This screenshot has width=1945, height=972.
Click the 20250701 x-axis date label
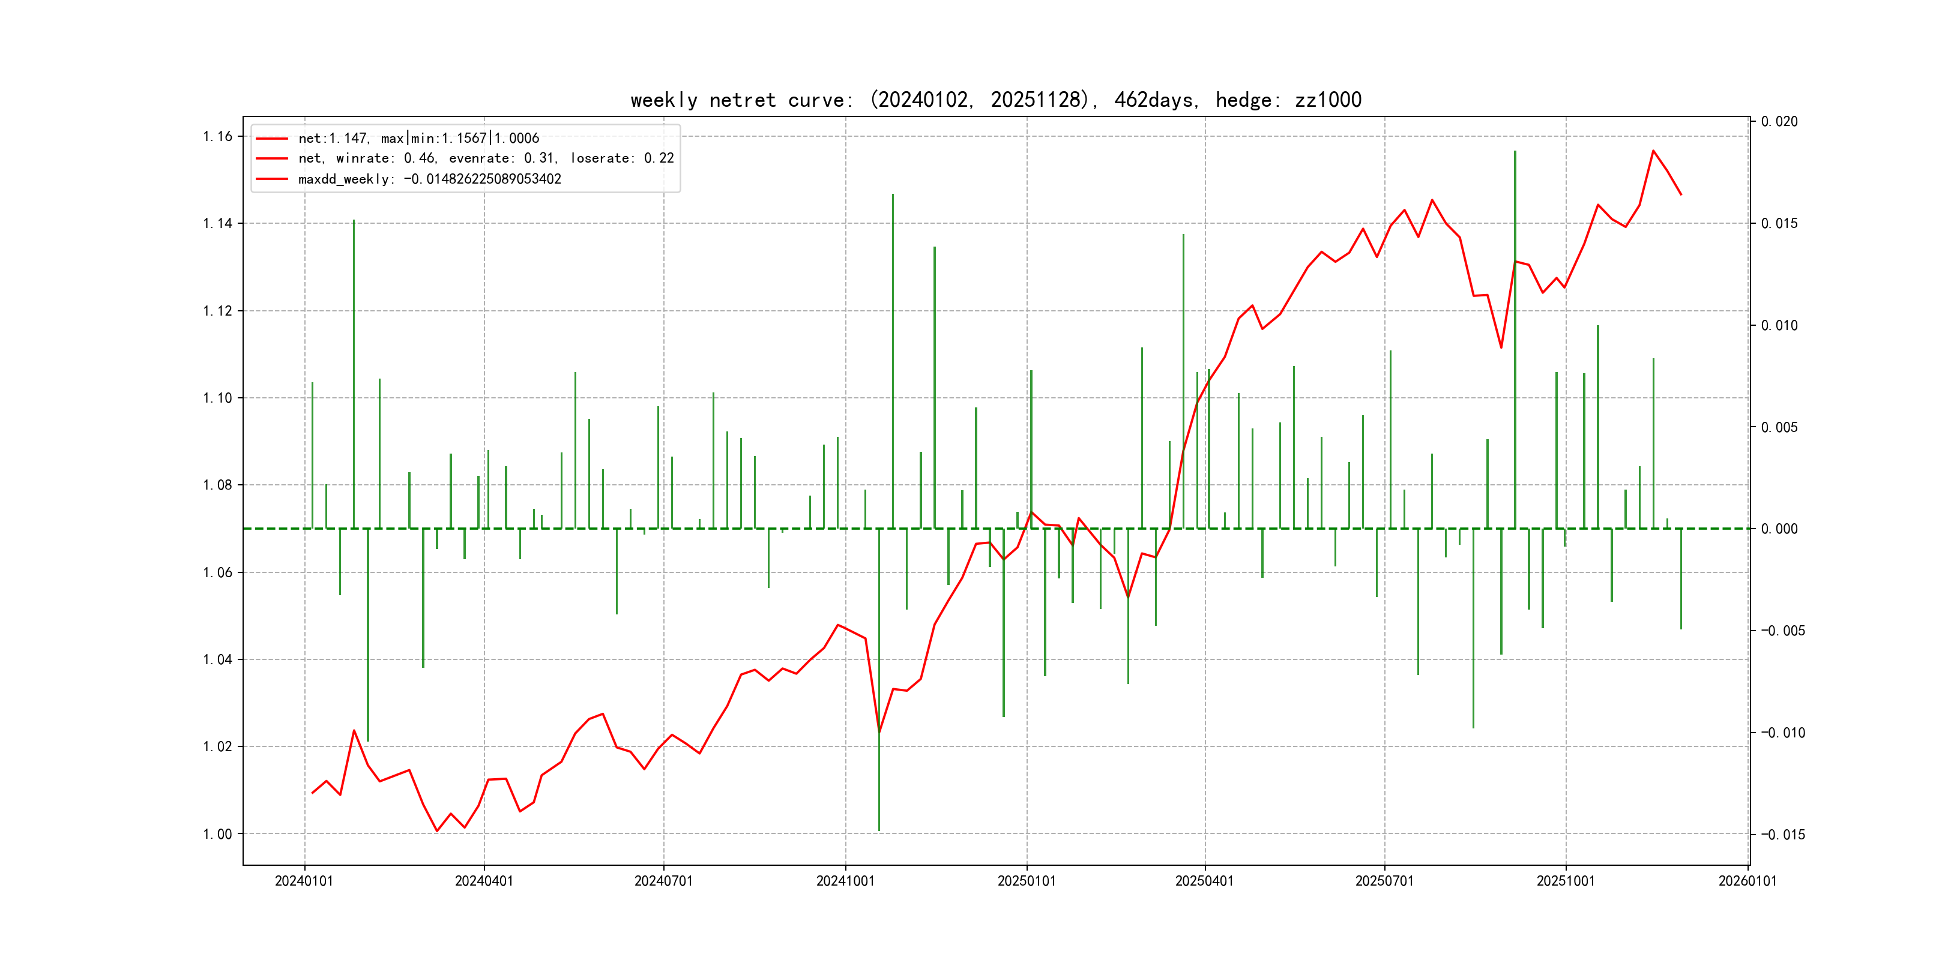point(1384,881)
